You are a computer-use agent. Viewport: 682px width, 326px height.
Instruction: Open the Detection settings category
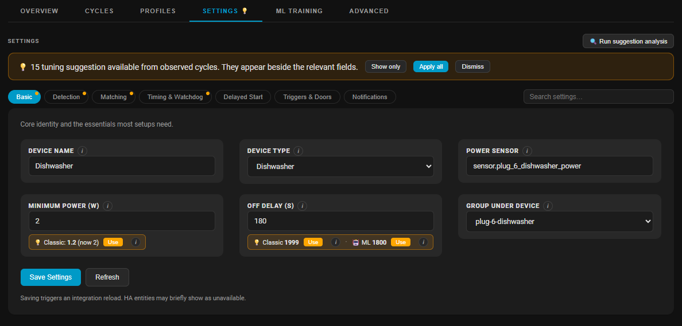(66, 97)
